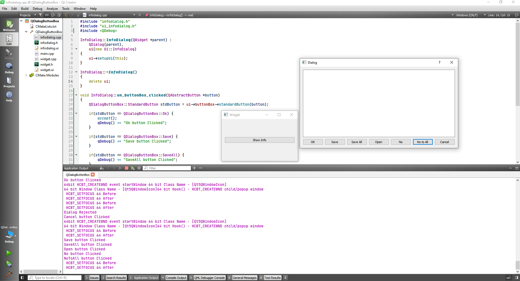Click No to All in Dialog window
520x281 pixels.
(x=423, y=142)
